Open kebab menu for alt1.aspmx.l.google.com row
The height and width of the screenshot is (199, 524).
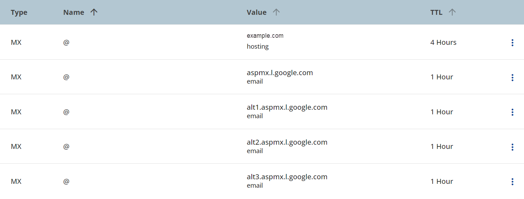(512, 112)
